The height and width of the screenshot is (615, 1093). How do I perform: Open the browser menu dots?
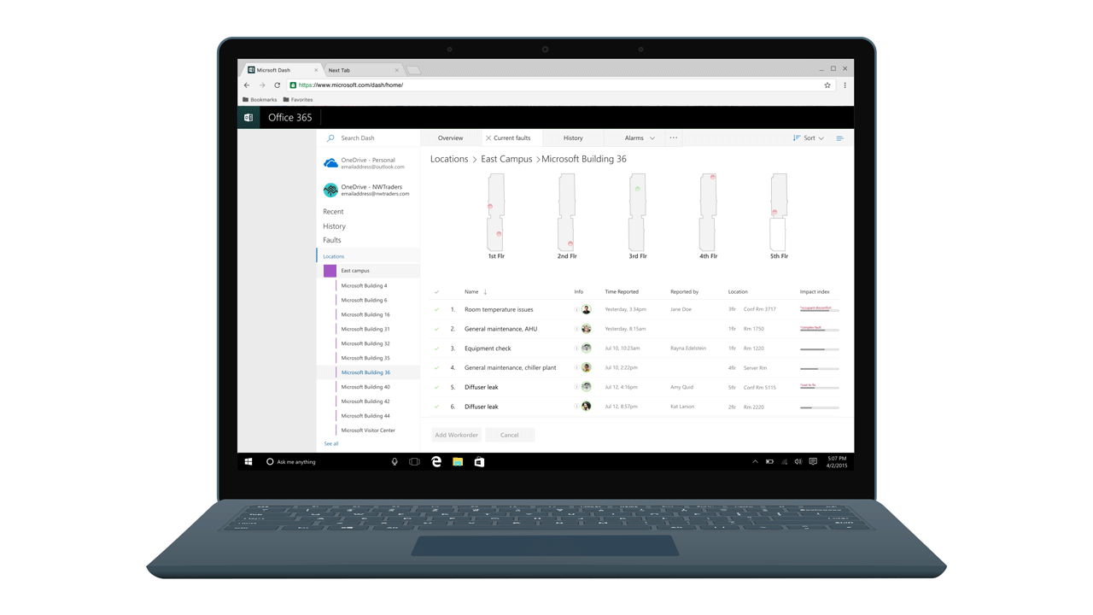point(845,85)
